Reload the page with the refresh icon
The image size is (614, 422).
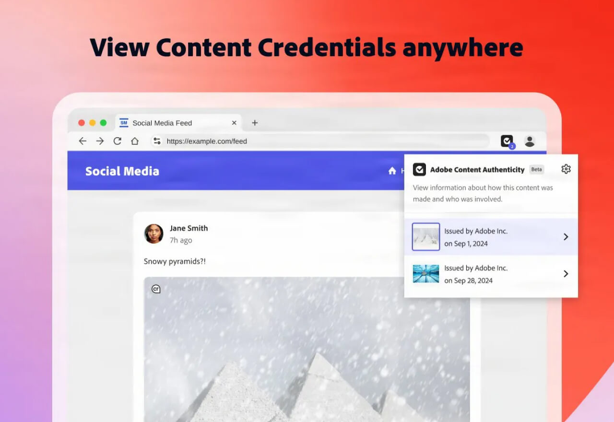(x=117, y=141)
